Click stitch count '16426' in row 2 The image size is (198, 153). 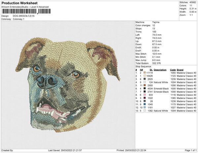coord(149,76)
